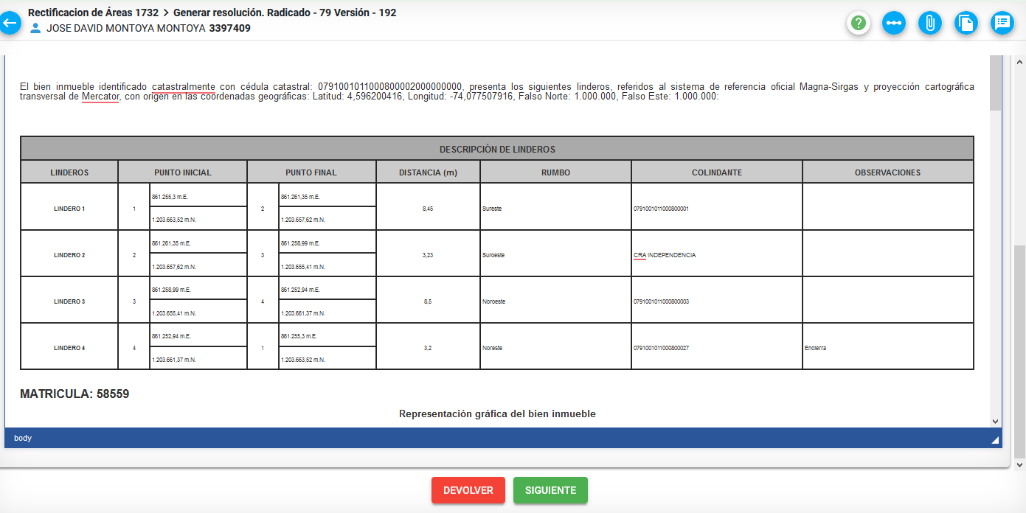The height and width of the screenshot is (513, 1026).
Task: Click the misspelled word 'catastralmente'
Action: [x=184, y=87]
